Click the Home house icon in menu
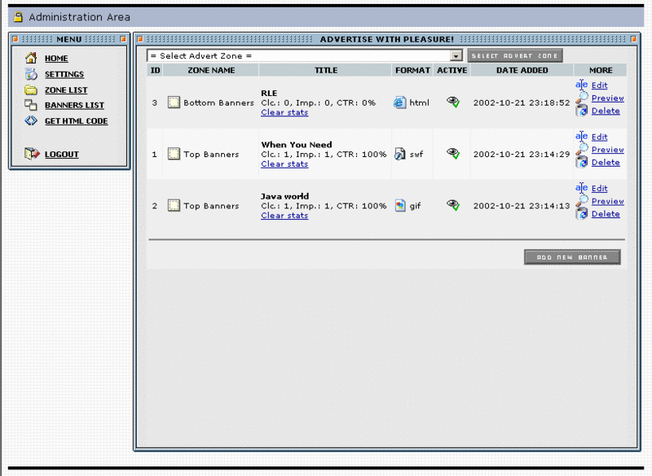The width and height of the screenshot is (652, 476). pyautogui.click(x=31, y=58)
